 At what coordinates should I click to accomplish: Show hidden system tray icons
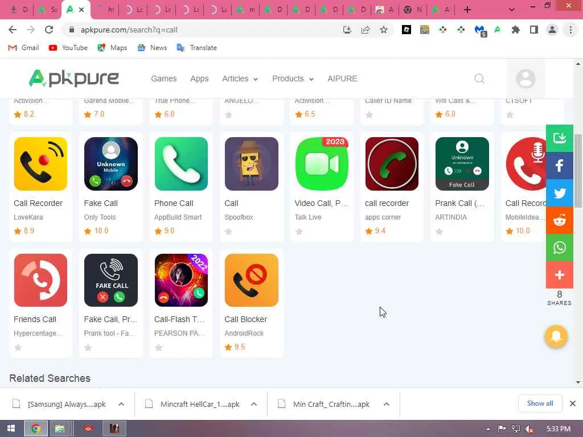488,429
